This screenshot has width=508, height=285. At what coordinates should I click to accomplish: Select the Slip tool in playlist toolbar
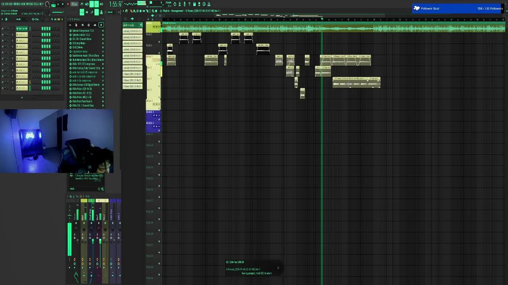[x=144, y=11]
